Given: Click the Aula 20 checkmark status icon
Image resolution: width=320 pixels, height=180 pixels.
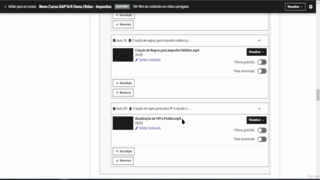Looking at the screenshot, I should point(114,108).
